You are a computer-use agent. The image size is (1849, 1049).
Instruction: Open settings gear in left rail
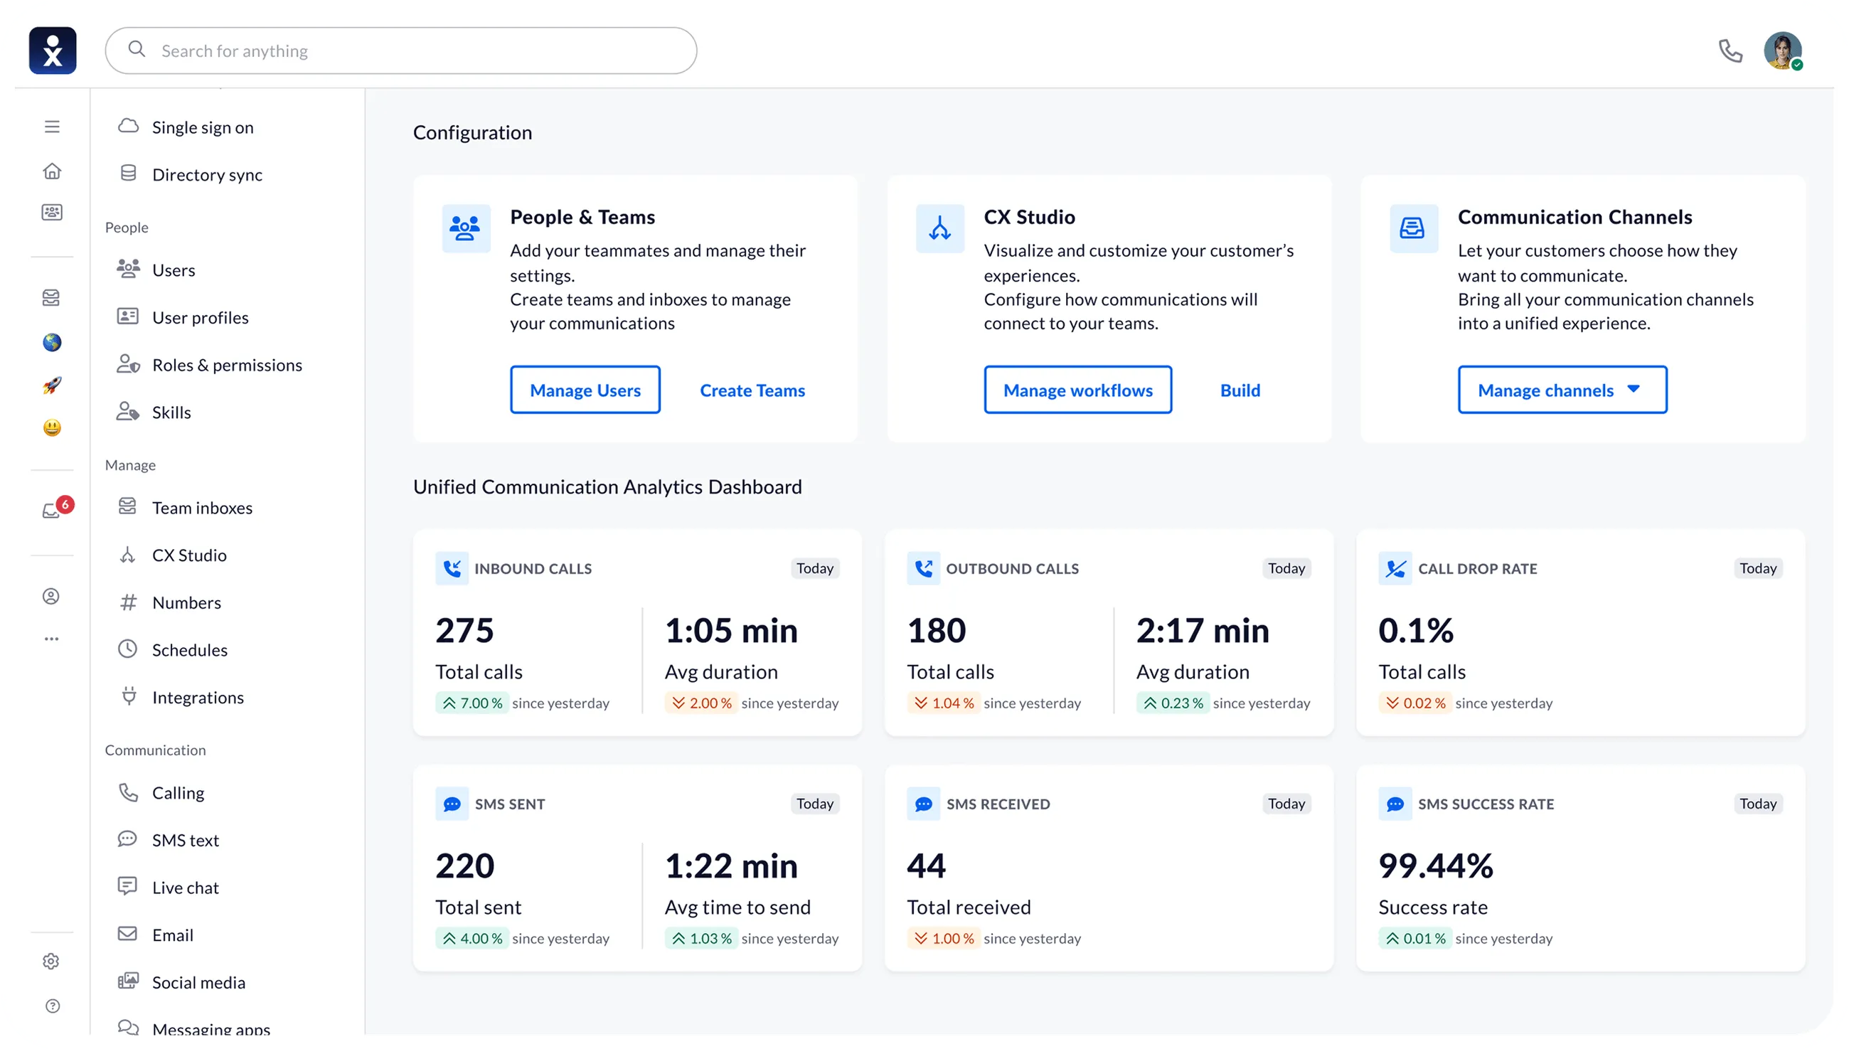51,962
